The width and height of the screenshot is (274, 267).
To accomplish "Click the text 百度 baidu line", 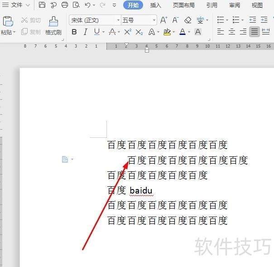I will [130, 190].
